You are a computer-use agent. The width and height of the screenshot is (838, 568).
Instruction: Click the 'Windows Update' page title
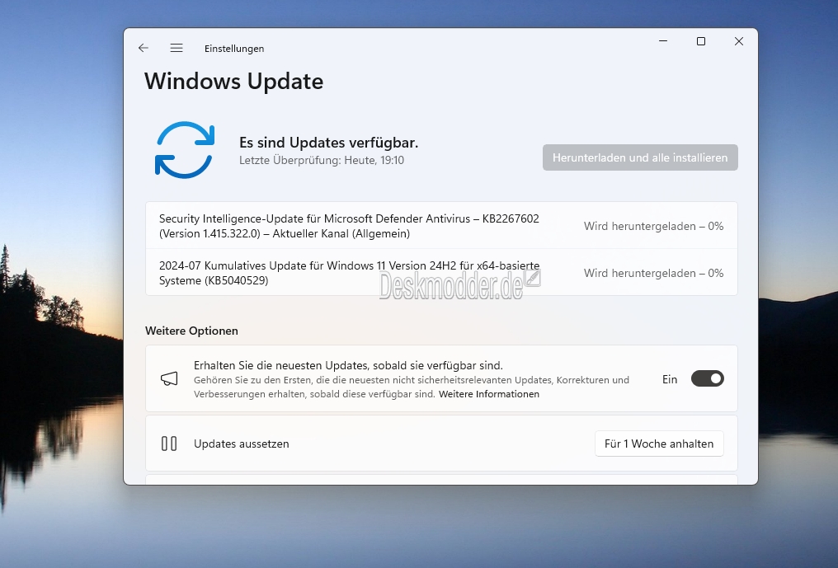coord(233,82)
